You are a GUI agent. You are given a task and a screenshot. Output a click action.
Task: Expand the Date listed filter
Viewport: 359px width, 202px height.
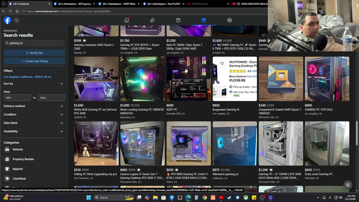(x=34, y=123)
